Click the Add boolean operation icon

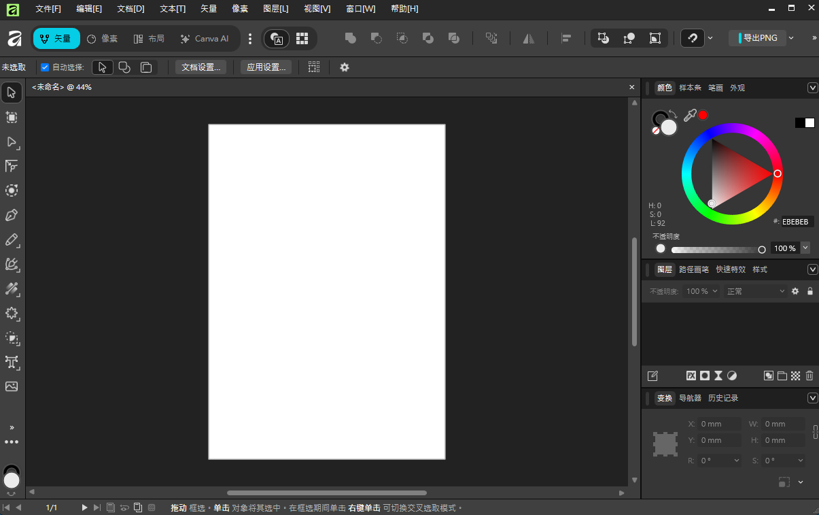(351, 39)
